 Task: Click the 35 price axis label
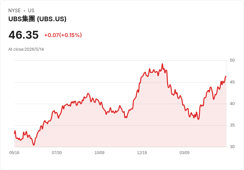232,125
